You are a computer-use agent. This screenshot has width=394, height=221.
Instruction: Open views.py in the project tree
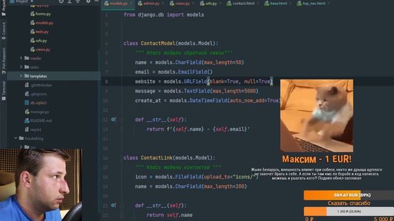41,50
